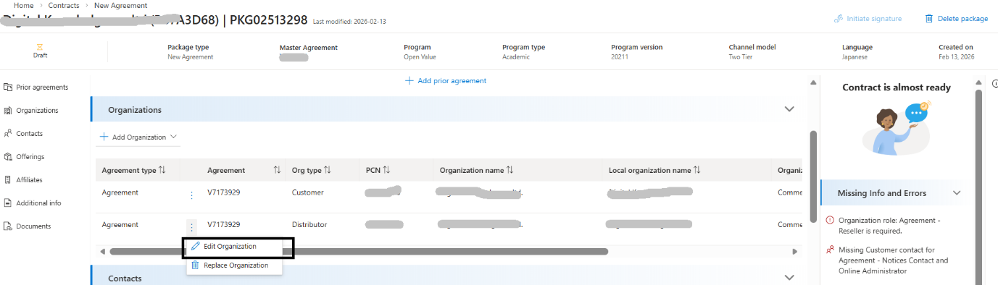The height and width of the screenshot is (285, 998).
Task: Click the trash icon for Delete package
Action: pyautogui.click(x=928, y=18)
